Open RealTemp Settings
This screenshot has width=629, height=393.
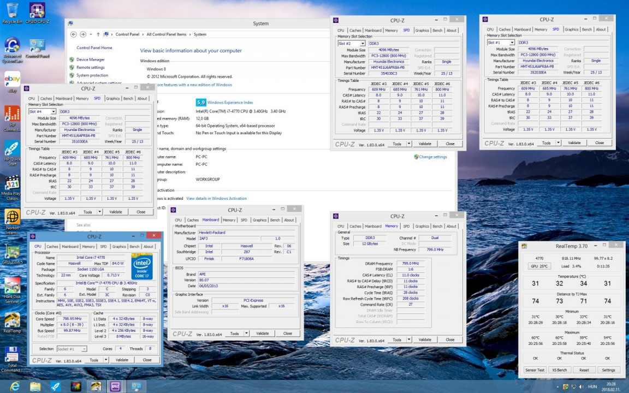tap(608, 370)
